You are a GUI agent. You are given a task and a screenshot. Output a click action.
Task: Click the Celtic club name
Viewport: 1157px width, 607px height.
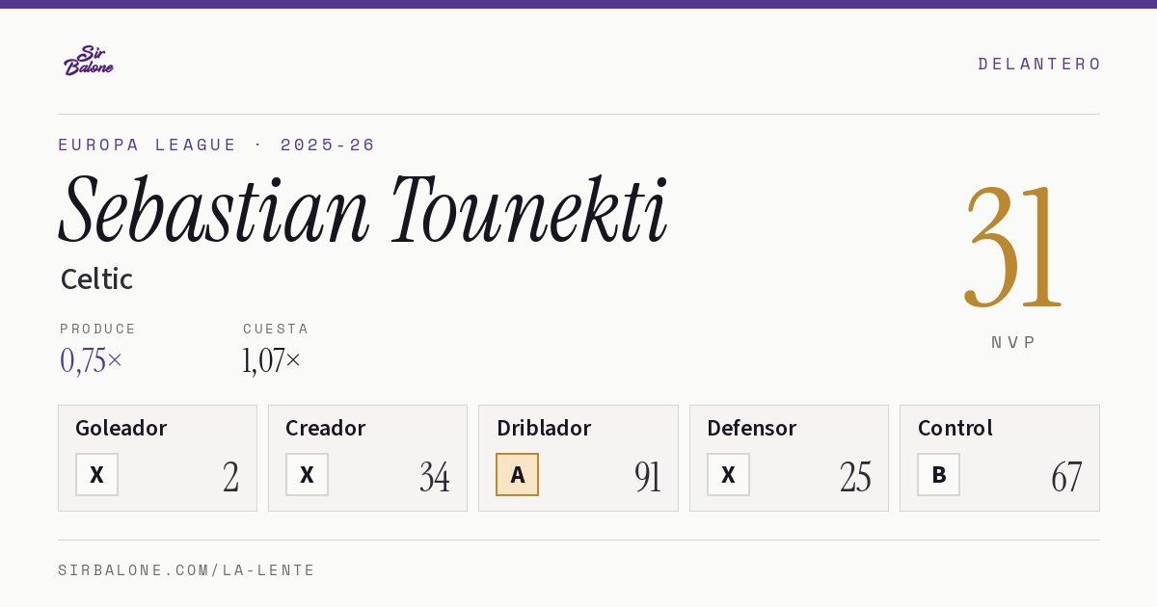pos(96,279)
